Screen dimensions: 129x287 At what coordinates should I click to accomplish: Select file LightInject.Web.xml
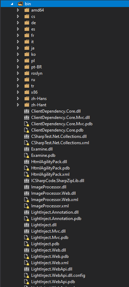pyautogui.click(x=50, y=263)
